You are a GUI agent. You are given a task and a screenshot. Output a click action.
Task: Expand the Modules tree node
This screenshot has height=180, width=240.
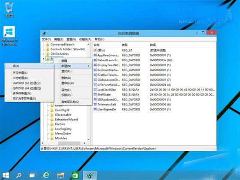(x=48, y=138)
